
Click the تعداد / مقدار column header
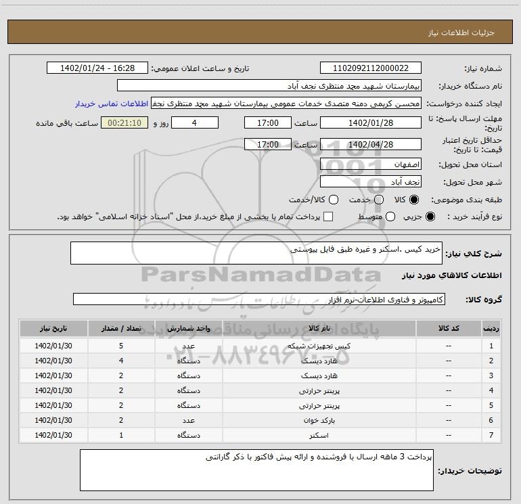(x=121, y=329)
